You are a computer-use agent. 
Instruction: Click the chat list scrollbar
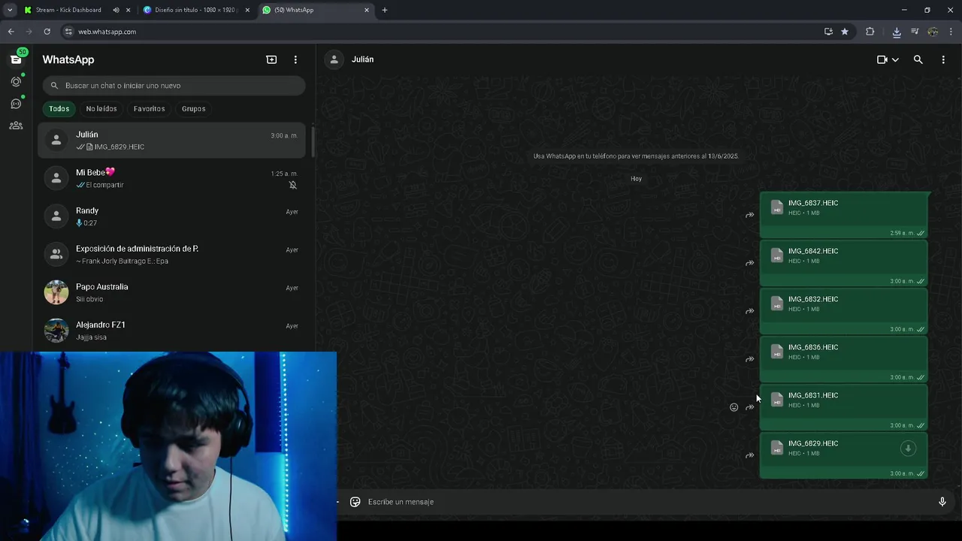click(x=313, y=143)
